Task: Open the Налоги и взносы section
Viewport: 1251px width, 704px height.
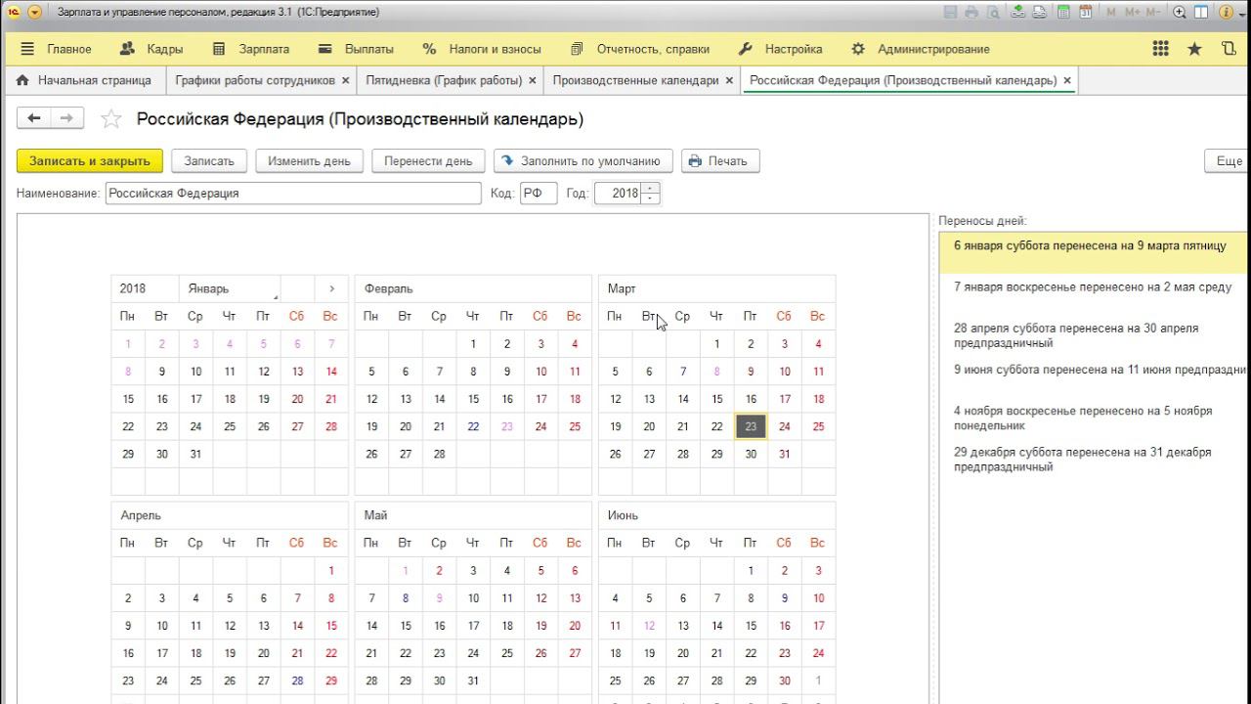Action: (x=483, y=49)
